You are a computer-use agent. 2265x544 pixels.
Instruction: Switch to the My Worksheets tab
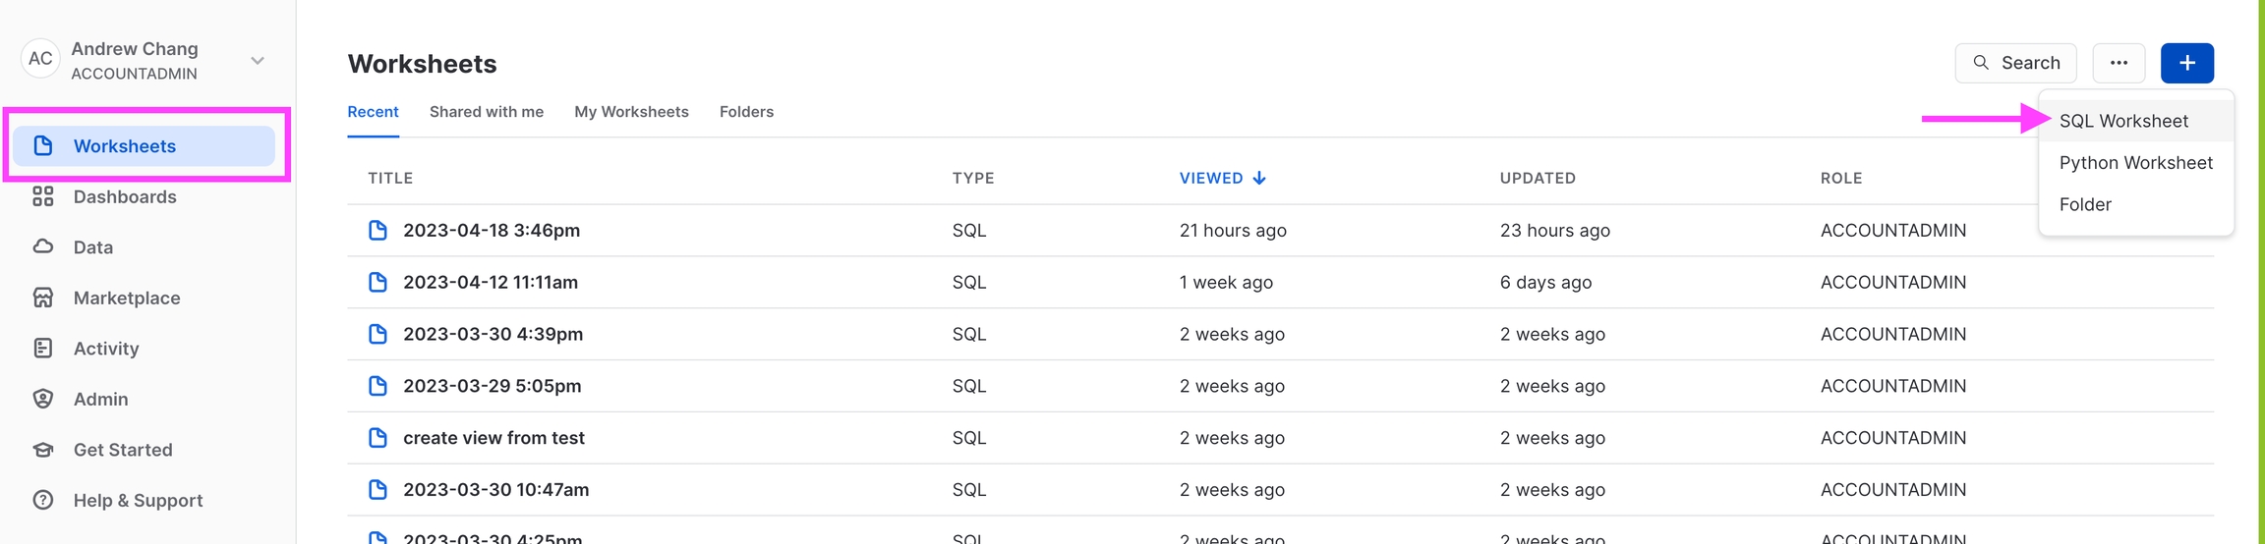click(631, 112)
